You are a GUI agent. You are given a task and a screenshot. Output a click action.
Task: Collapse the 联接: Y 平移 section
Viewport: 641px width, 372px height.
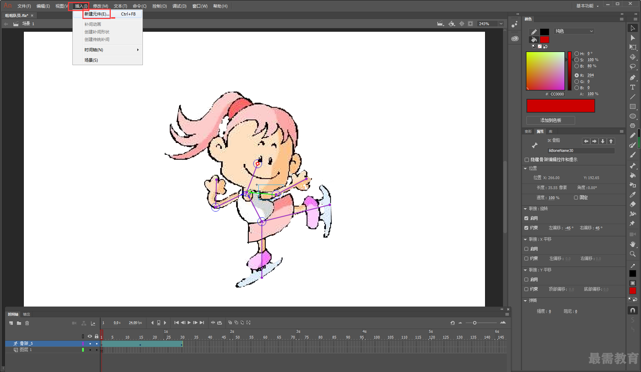pyautogui.click(x=525, y=270)
